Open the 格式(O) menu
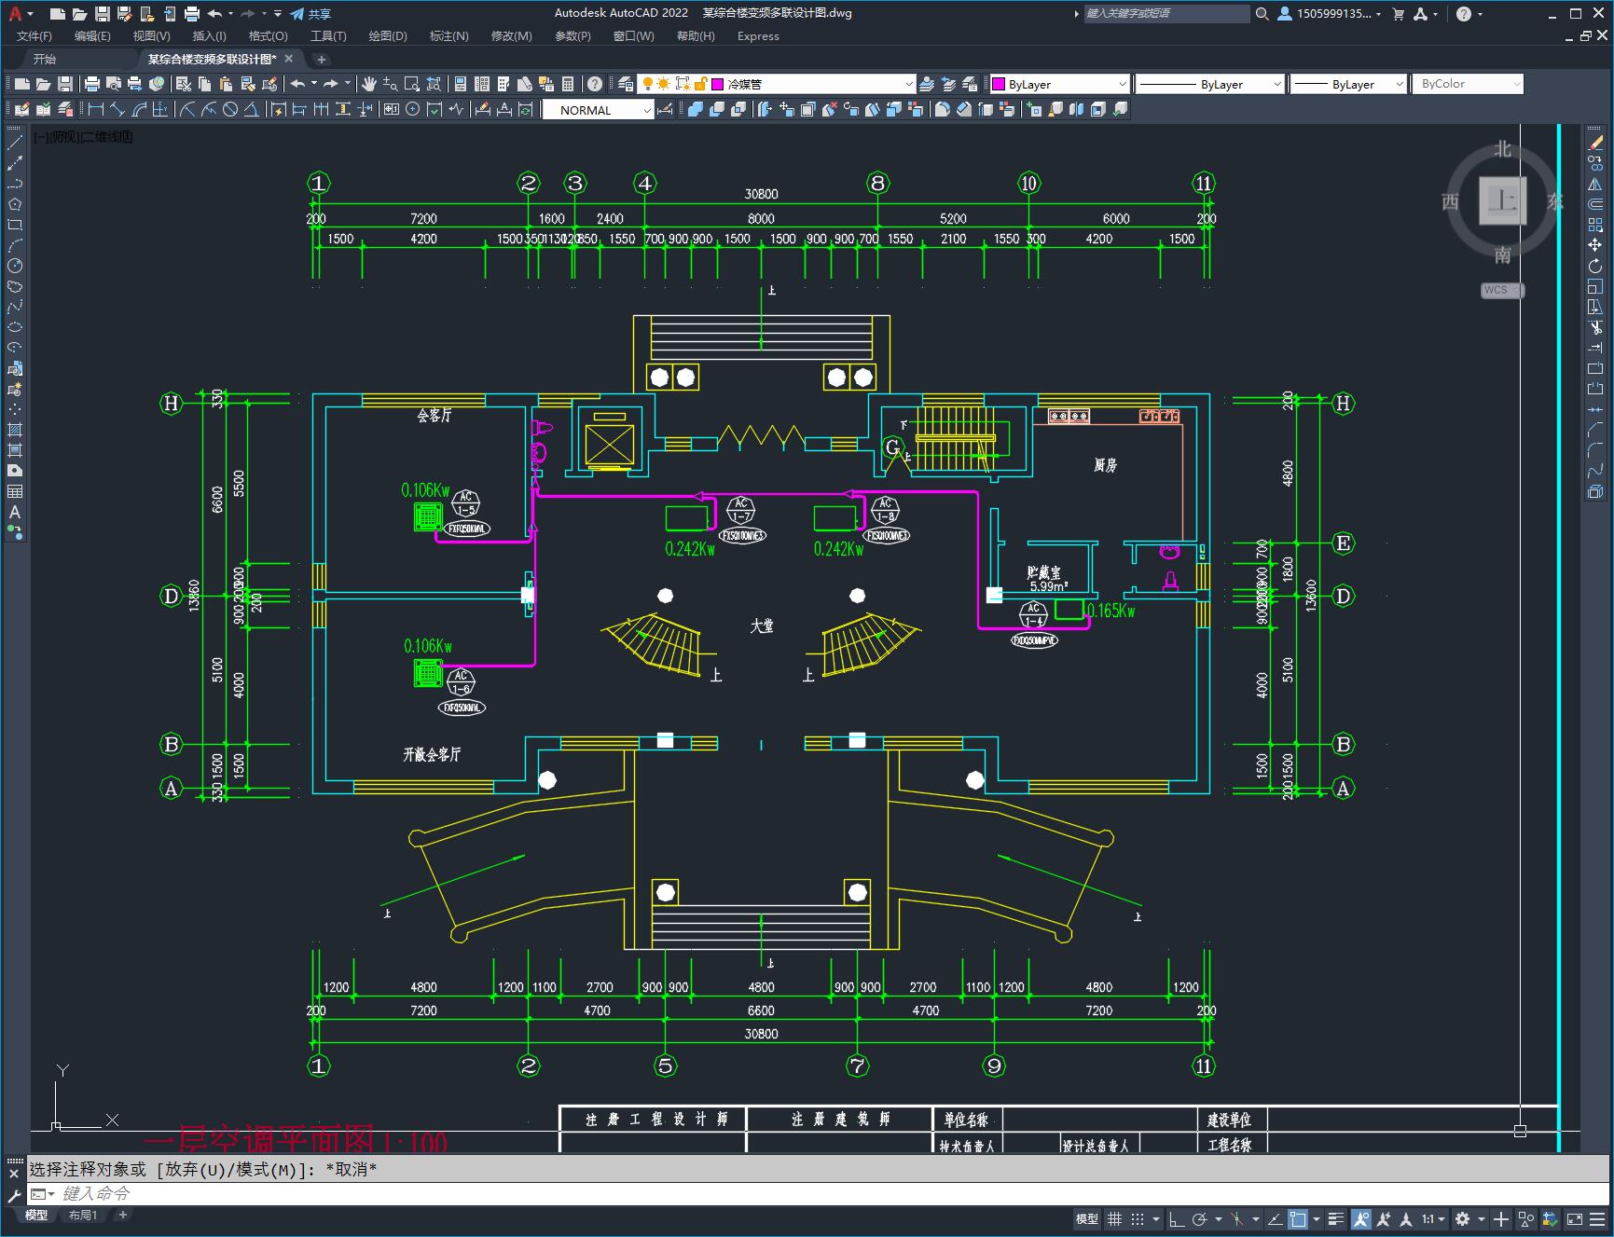This screenshot has height=1237, width=1614. click(x=269, y=36)
